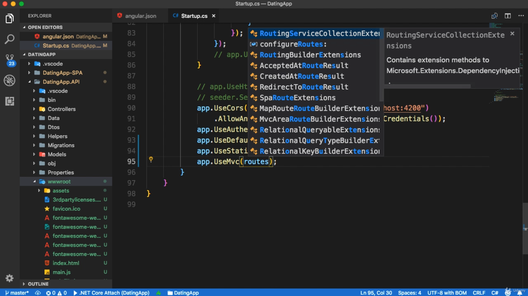The image size is (528, 296).
Task: Choose SpaRouteExtensions suggestion
Action: [314, 98]
